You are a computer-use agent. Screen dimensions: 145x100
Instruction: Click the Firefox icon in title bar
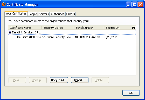[4, 4]
